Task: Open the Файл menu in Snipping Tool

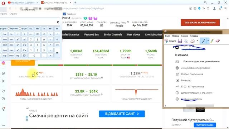Action: click(x=167, y=36)
